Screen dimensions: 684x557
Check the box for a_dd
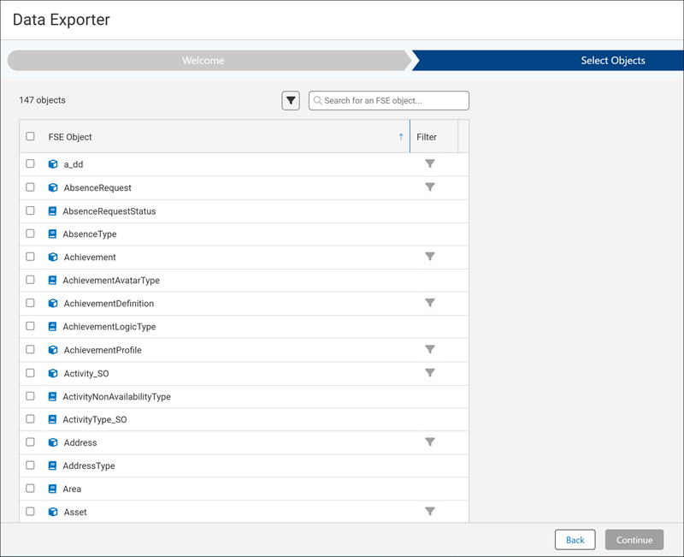click(x=30, y=163)
